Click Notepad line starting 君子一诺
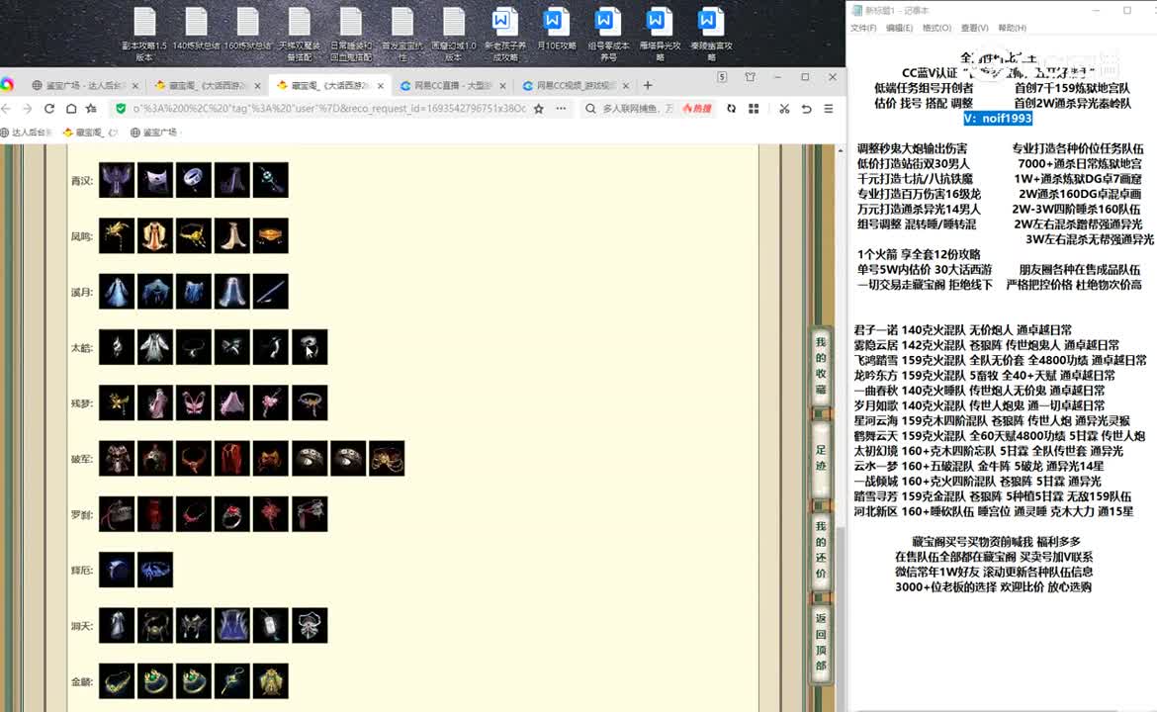This screenshot has height=712, width=1157. click(963, 330)
